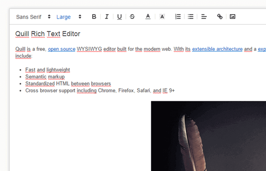Toggle bold formatting
This screenshot has height=171, width=266.
[94, 17]
